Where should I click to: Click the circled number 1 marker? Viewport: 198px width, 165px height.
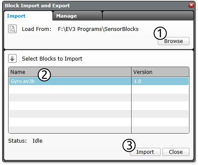pyautogui.click(x=160, y=33)
